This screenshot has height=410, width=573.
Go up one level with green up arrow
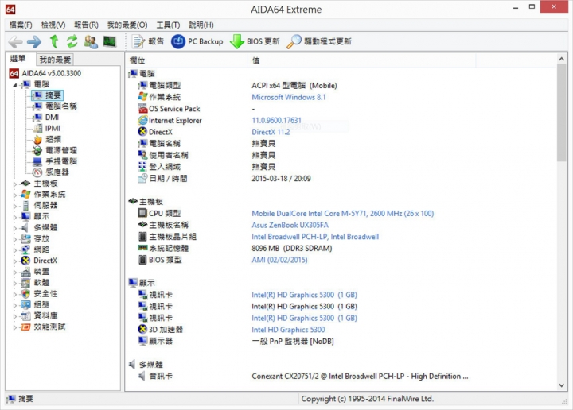54,41
